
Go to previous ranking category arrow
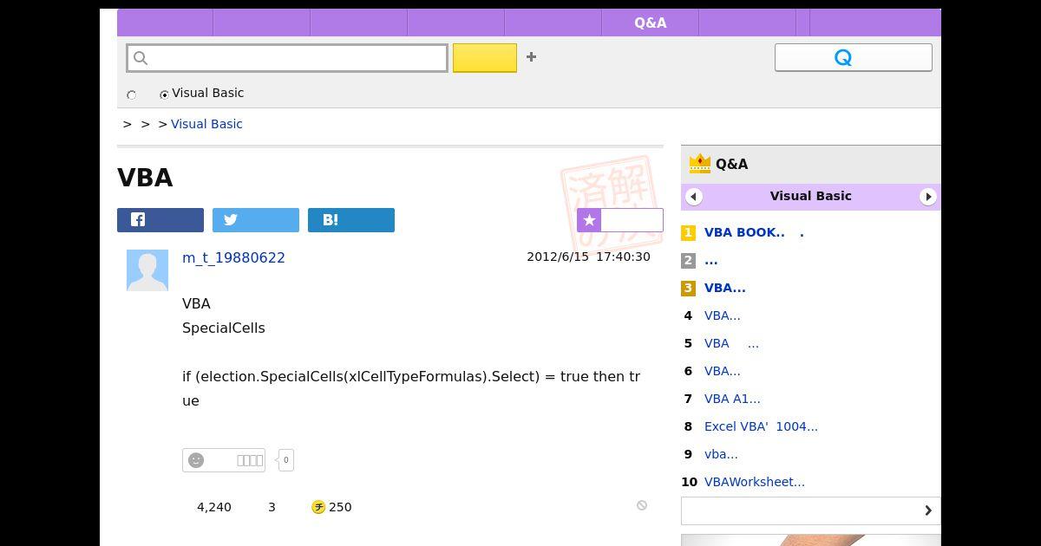[x=694, y=197]
